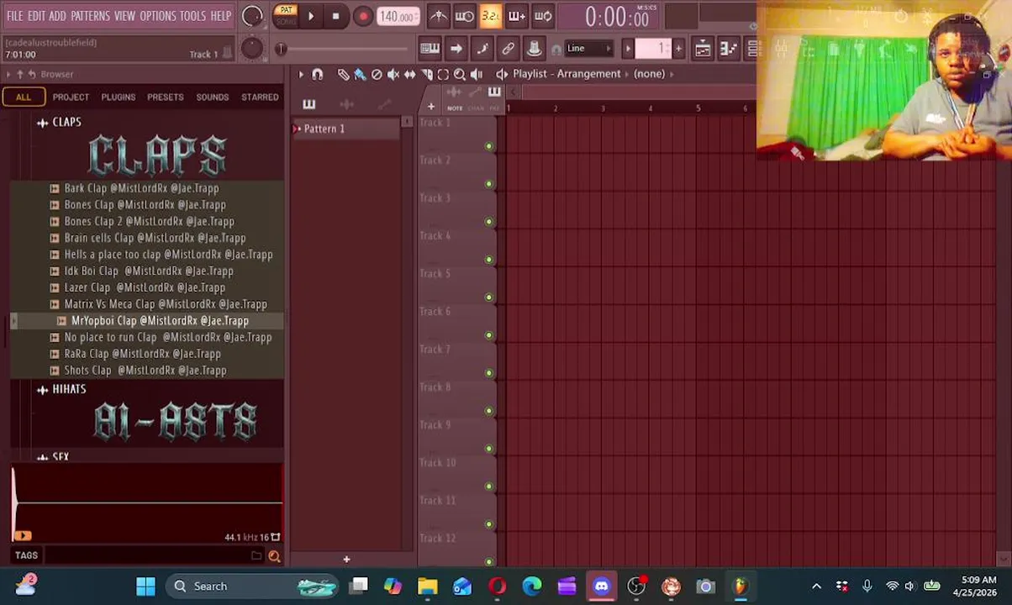Image resolution: width=1012 pixels, height=605 pixels.
Task: Arm the red record button
Action: (363, 16)
